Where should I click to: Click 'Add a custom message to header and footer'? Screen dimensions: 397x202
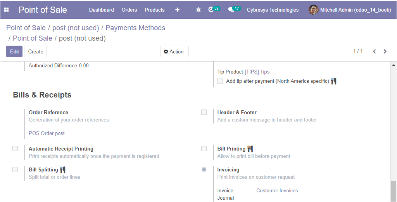[267, 120]
